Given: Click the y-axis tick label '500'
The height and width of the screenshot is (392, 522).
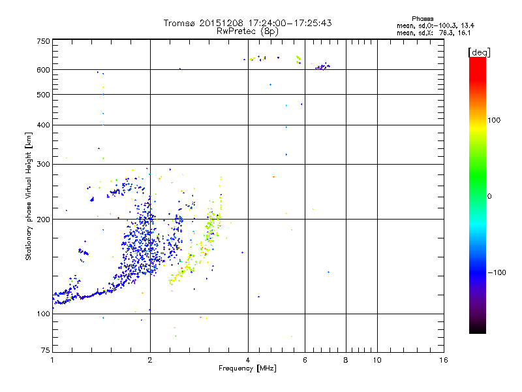Looking at the screenshot, I should coord(43,95).
